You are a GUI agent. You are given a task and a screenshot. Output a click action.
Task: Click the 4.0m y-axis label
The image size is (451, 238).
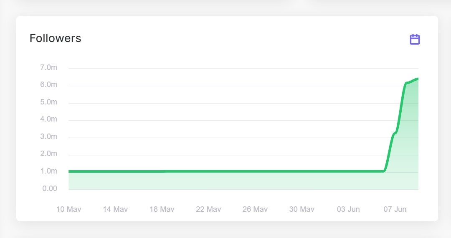coord(48,119)
